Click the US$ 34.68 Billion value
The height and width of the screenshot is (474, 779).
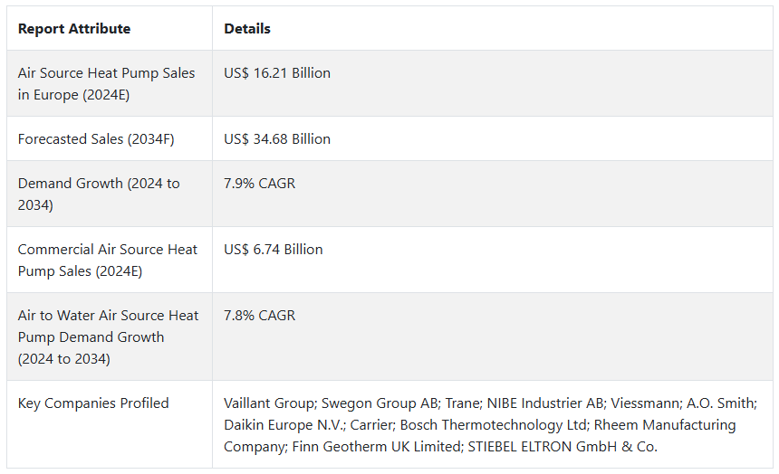click(x=276, y=139)
